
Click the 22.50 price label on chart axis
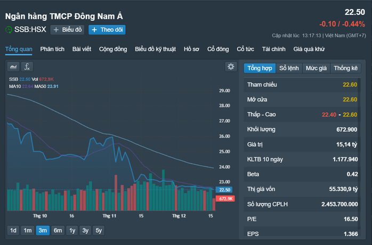(x=224, y=190)
